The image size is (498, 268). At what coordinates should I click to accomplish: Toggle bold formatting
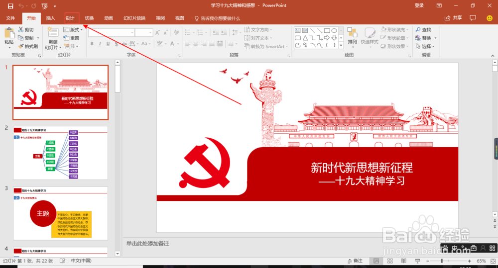(x=92, y=44)
